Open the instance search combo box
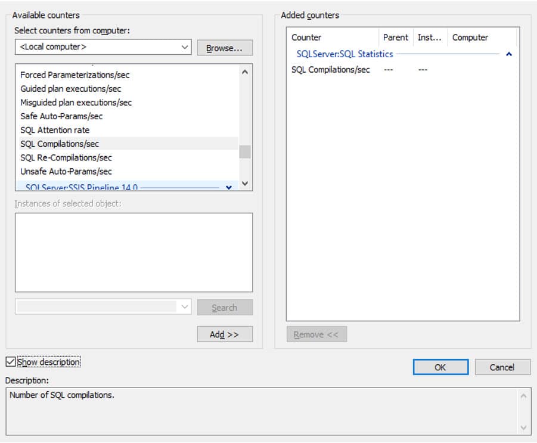This screenshot has height=443, width=537. click(x=103, y=306)
